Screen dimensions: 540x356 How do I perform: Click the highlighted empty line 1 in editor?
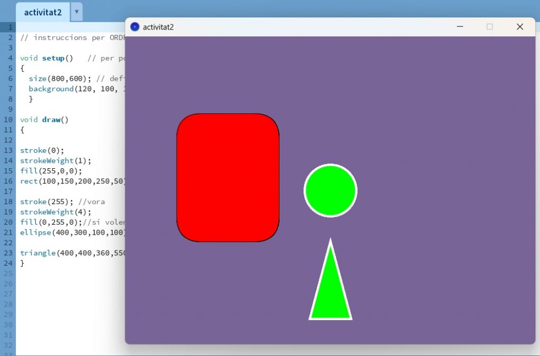[x=69, y=27]
